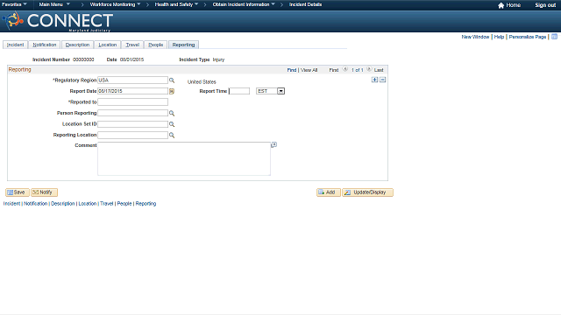Show next row arrow icon
This screenshot has width=561, height=315.
[x=369, y=69]
